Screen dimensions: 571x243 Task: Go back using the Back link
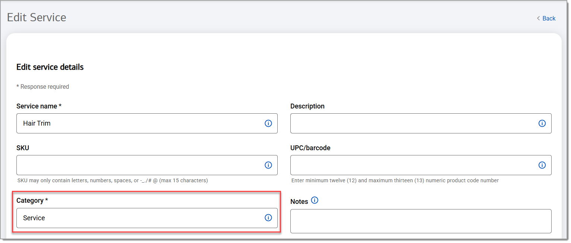546,18
